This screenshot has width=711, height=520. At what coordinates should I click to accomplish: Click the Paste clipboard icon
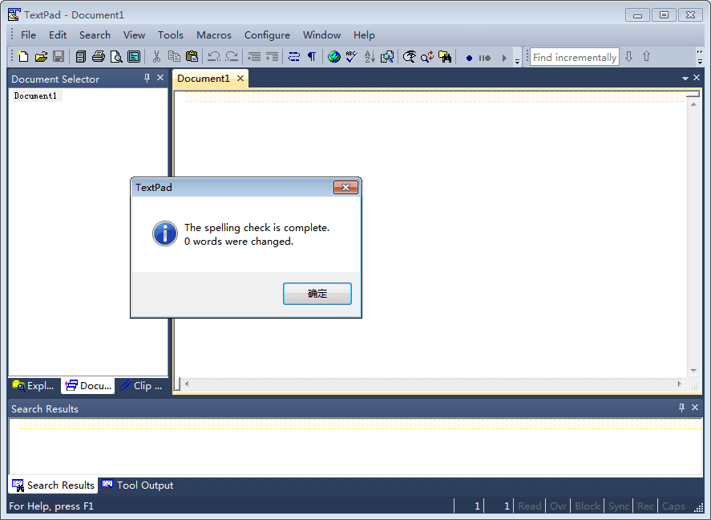tap(192, 57)
